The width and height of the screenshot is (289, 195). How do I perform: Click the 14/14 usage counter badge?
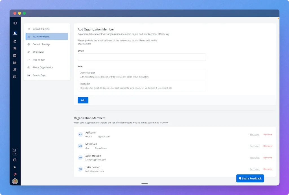pos(15,152)
